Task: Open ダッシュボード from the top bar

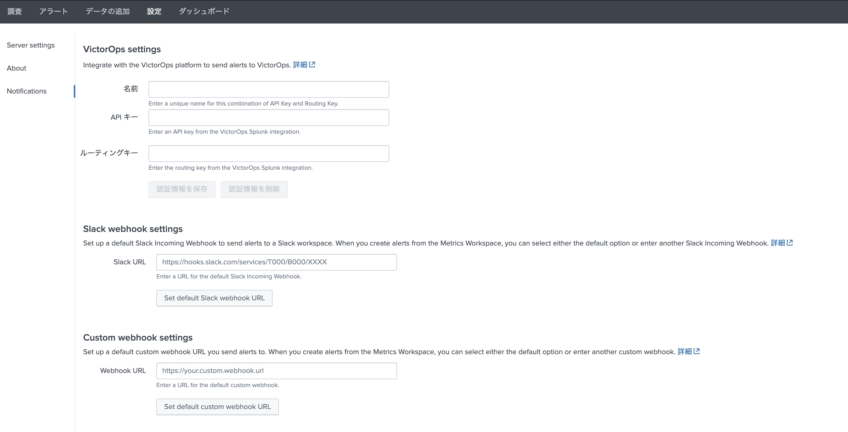Action: [x=204, y=11]
